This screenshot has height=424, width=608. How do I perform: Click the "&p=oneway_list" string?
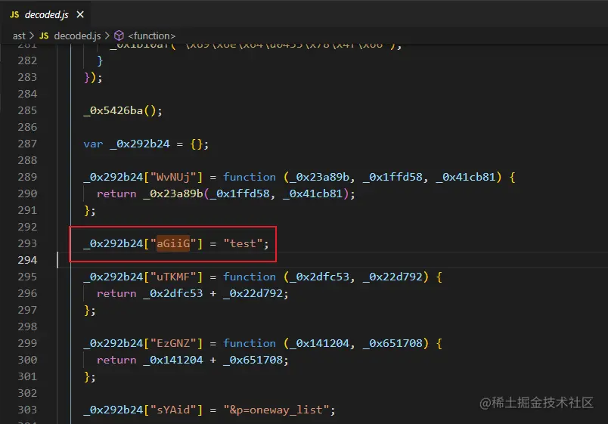click(276, 410)
